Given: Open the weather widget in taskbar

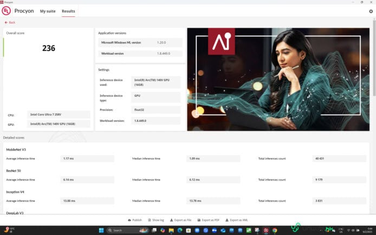Looking at the screenshot, I should coord(9,230).
